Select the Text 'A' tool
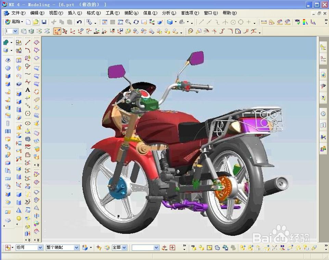The height and width of the screenshot is (260, 329). pos(28,90)
